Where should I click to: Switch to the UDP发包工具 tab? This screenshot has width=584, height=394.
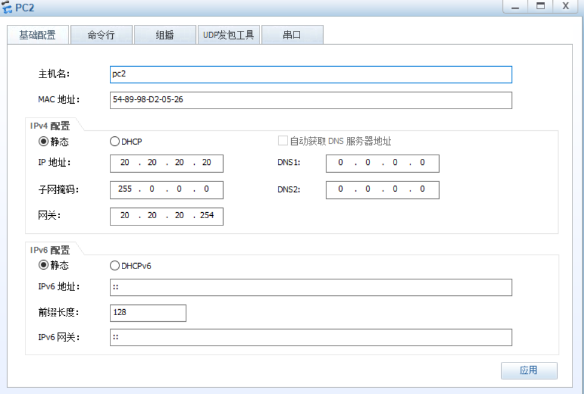pyautogui.click(x=229, y=35)
